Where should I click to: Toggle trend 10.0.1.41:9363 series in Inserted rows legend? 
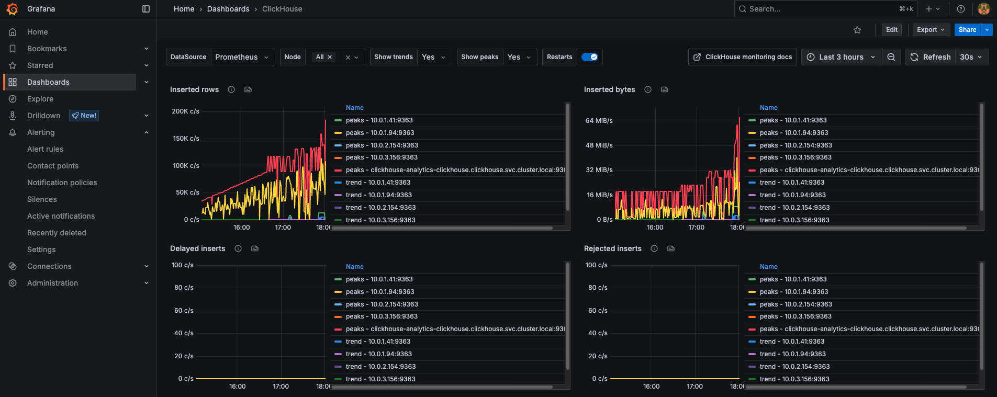(378, 183)
